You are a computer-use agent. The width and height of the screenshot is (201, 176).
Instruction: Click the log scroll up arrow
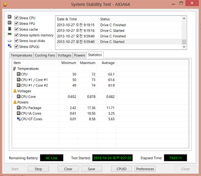click(x=184, y=18)
